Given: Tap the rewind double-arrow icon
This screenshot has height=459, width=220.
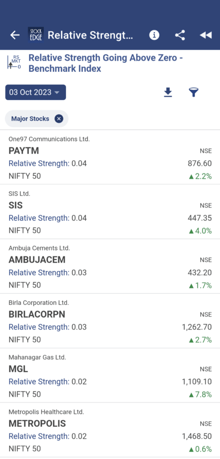Looking at the screenshot, I should point(206,35).
